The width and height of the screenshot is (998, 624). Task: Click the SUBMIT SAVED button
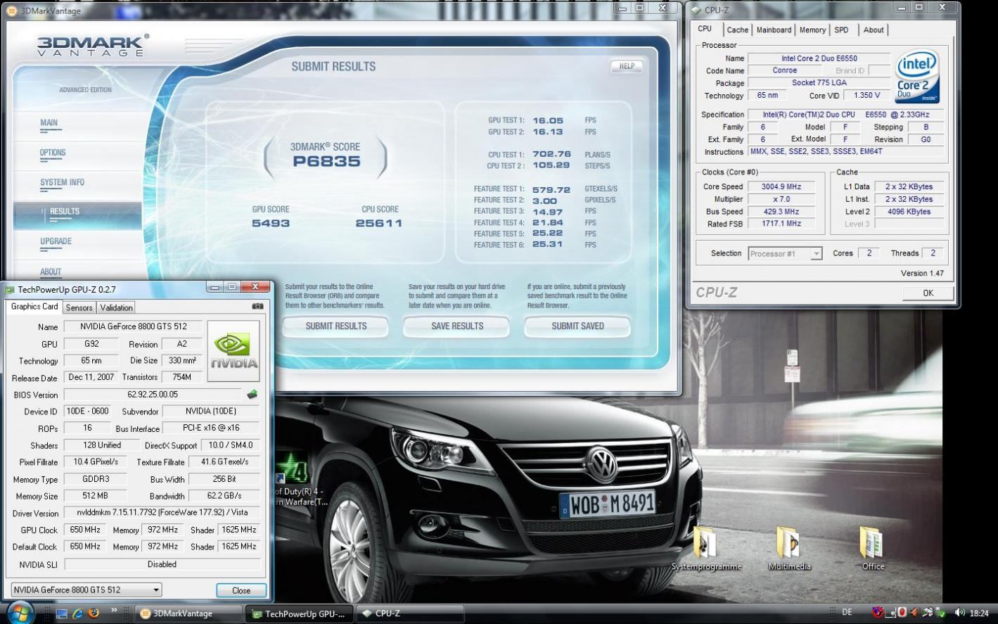click(577, 326)
